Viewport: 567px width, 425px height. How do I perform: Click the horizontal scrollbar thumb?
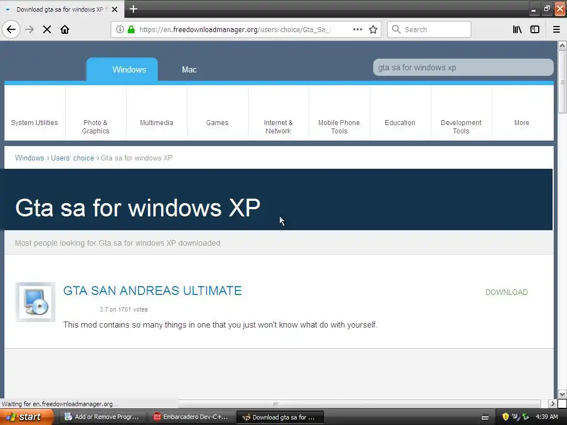[x=275, y=403]
